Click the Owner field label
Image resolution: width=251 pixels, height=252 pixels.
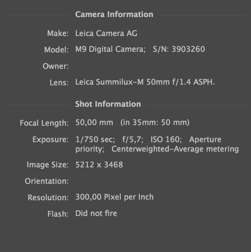(55, 66)
